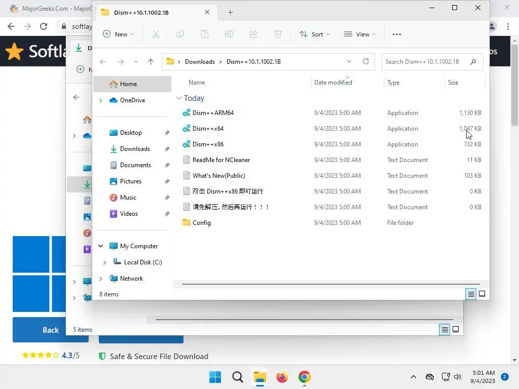
Task: Expand the address bar history dropdown
Action: coord(349,61)
